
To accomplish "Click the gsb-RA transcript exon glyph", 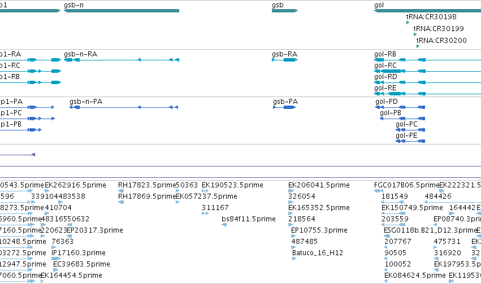I will click(x=290, y=60).
